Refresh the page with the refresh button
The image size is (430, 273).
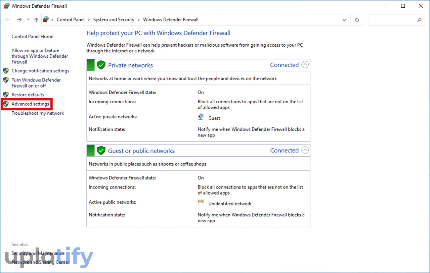tap(357, 20)
